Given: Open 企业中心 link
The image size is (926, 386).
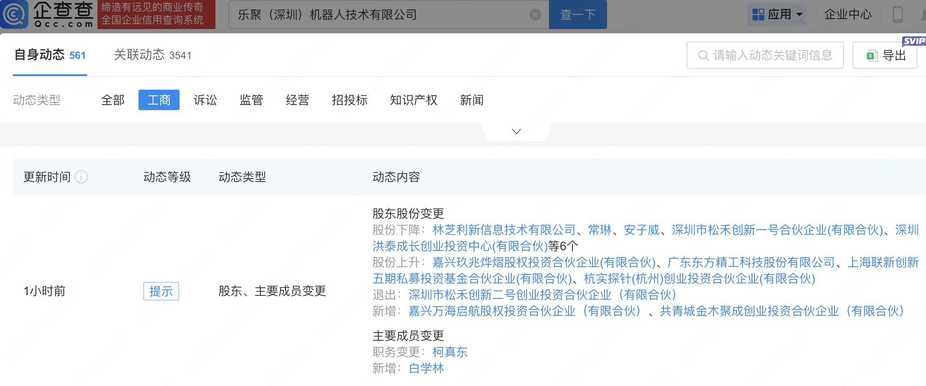Looking at the screenshot, I should [x=848, y=15].
